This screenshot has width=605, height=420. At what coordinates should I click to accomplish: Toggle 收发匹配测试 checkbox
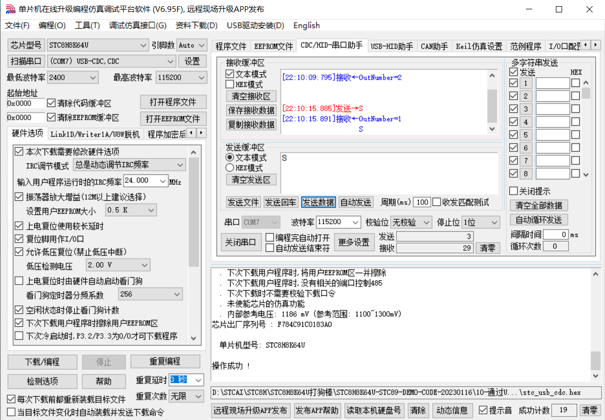click(437, 202)
